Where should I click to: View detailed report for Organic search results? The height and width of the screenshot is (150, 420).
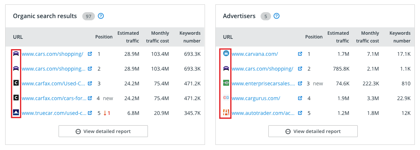(103, 131)
